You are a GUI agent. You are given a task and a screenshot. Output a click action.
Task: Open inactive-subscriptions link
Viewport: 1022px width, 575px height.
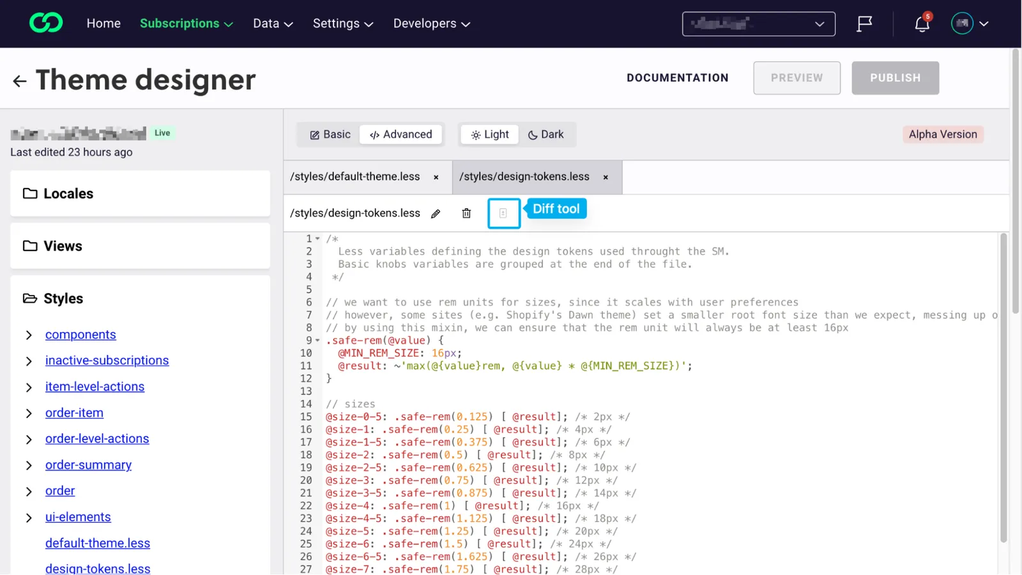click(x=107, y=360)
